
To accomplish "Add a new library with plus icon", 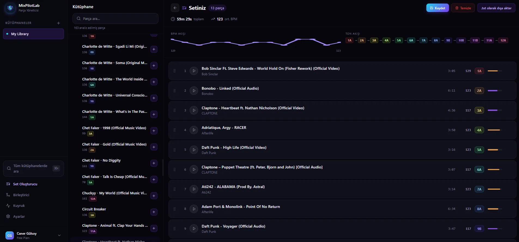I will click(x=58, y=23).
